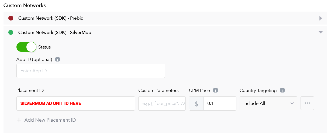Viewport: 331px width, 137px height.
Task: Click the plus icon to add placement
Action: click(x=19, y=120)
